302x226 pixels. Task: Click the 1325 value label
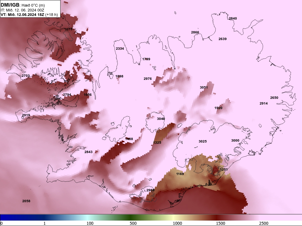click(157, 143)
